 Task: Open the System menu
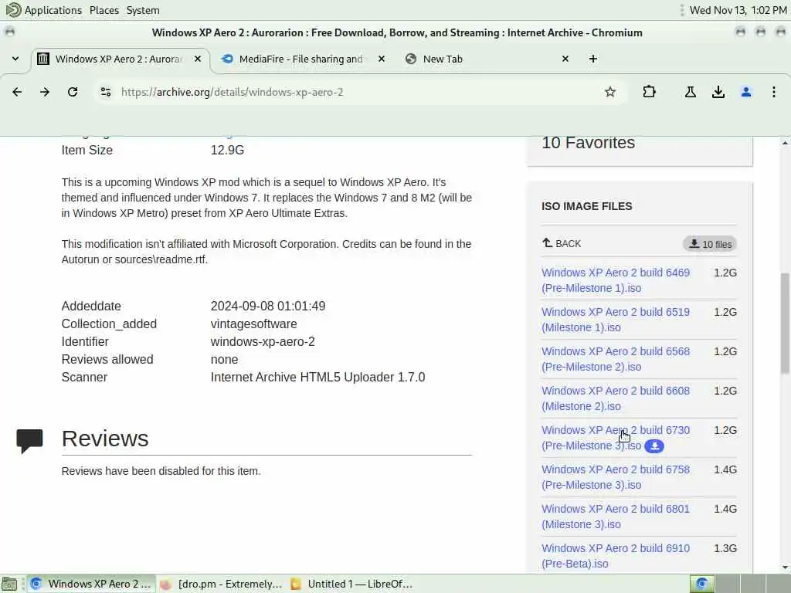(143, 10)
